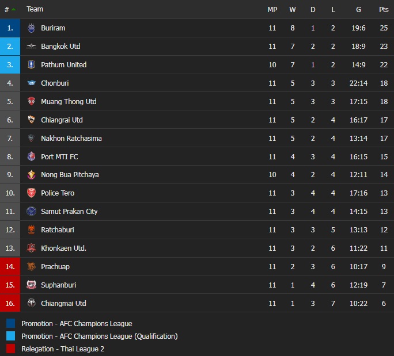Click the Bangkok Utd club logo
Screen dimensions: 394x356
coord(31,47)
